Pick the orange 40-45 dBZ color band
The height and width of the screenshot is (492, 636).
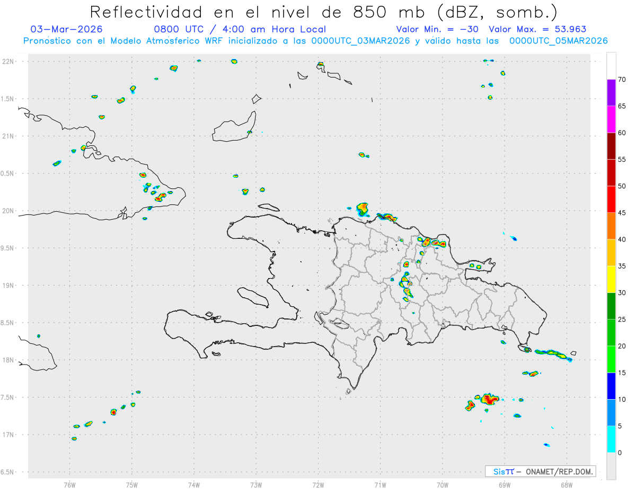click(611, 226)
